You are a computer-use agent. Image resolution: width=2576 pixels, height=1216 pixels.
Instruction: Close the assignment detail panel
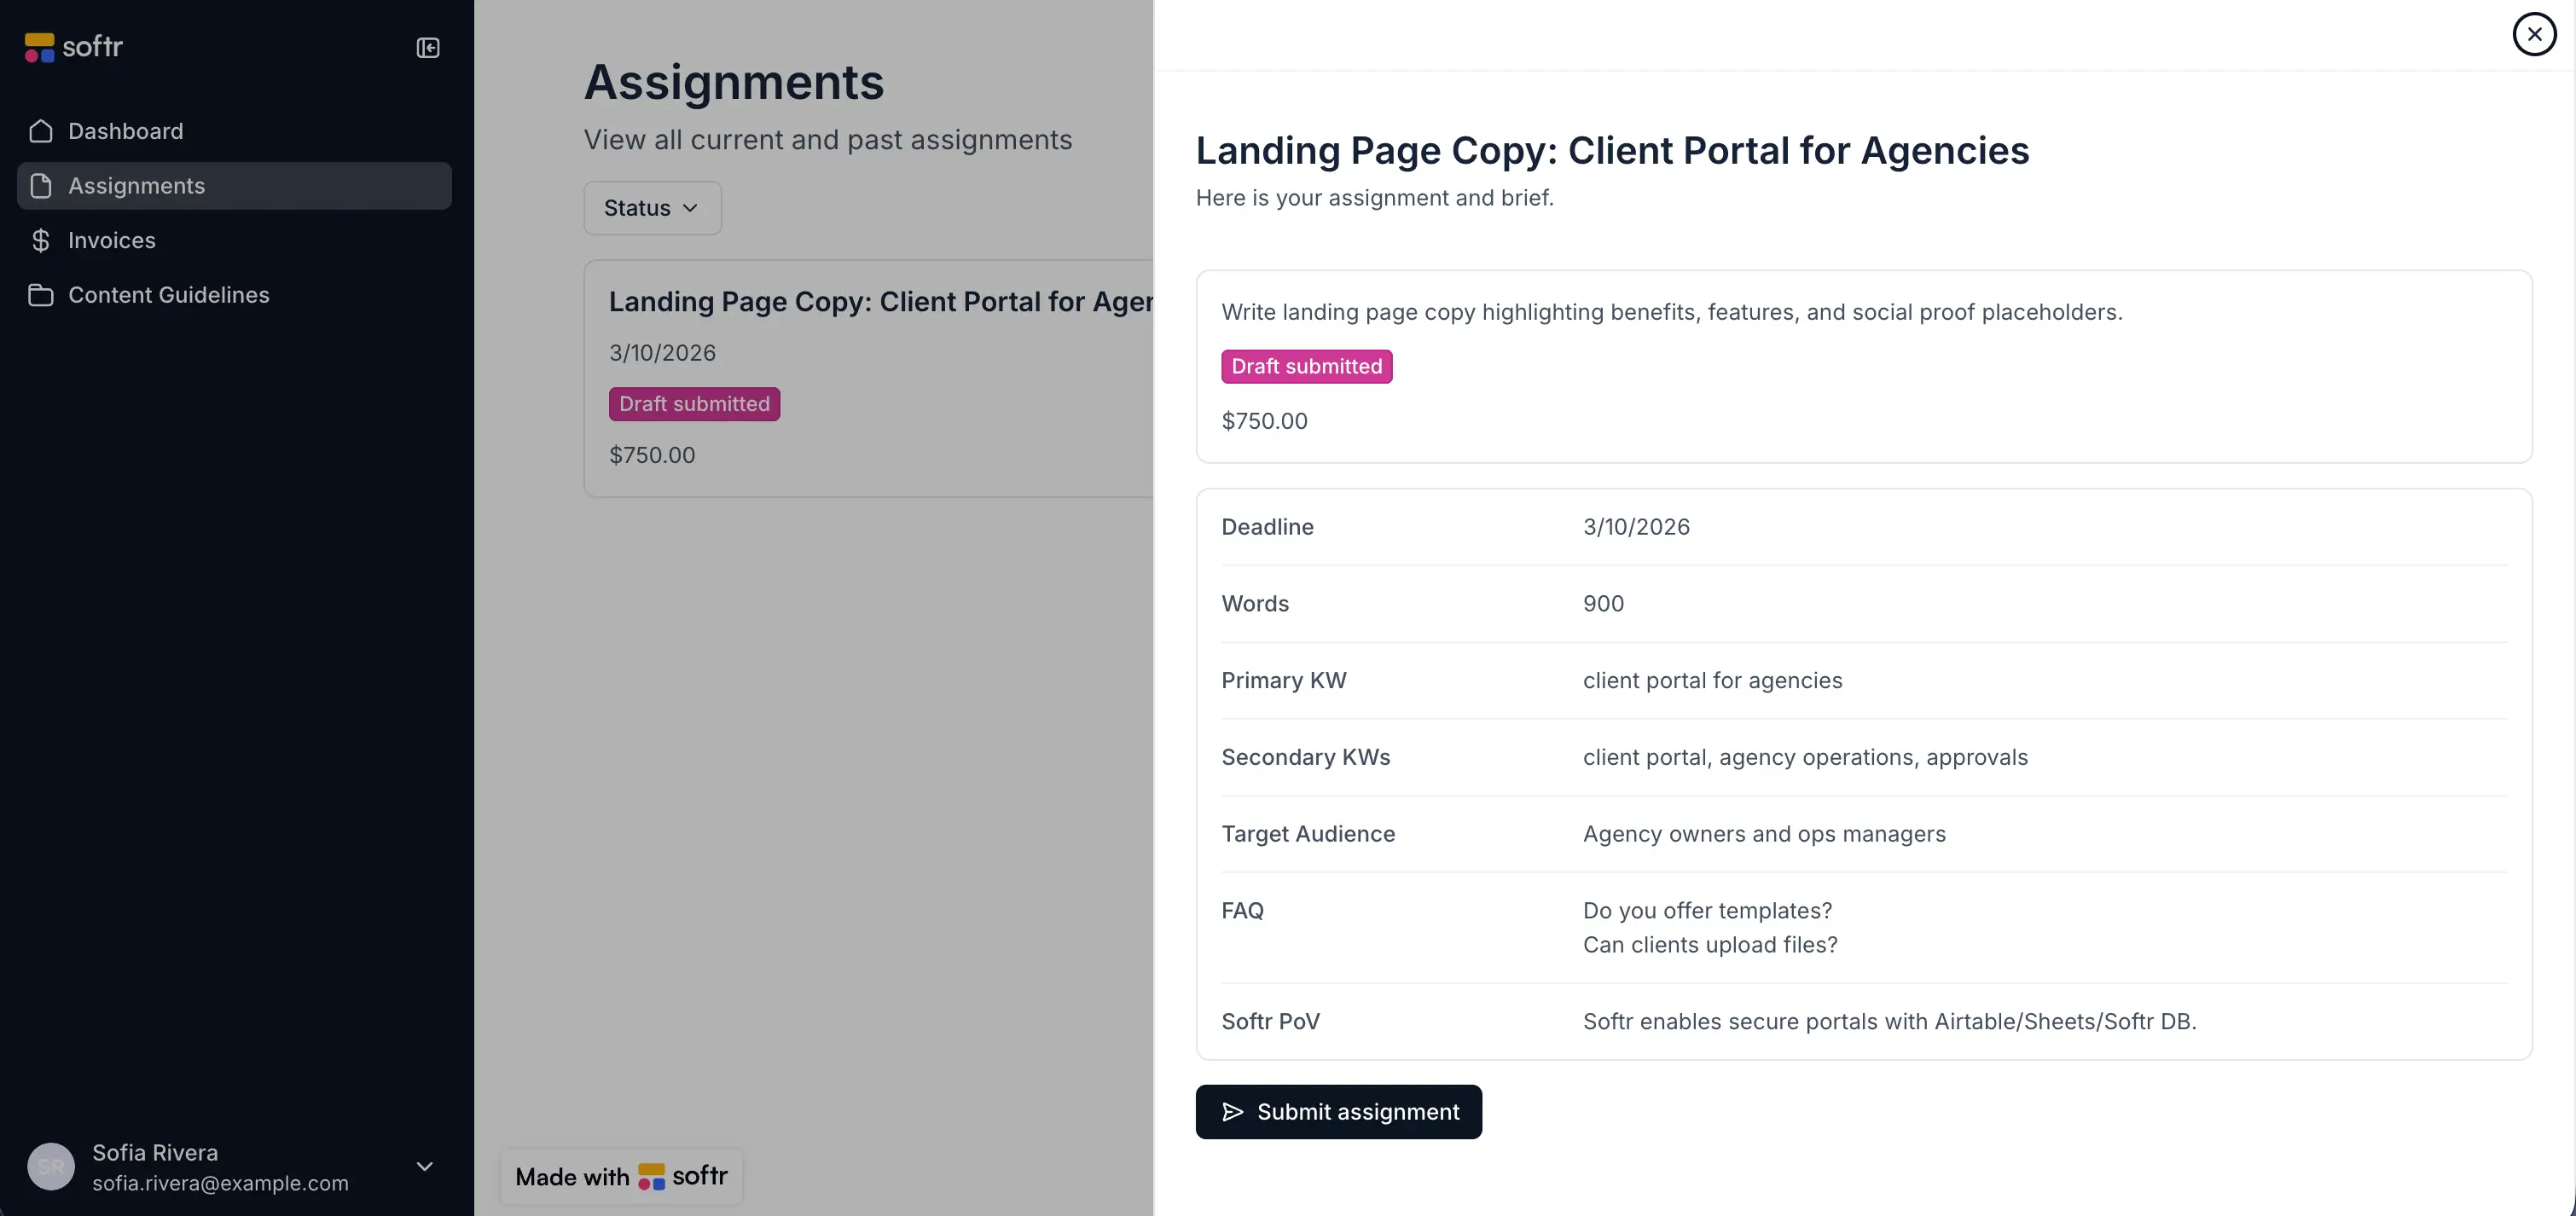pyautogui.click(x=2534, y=34)
